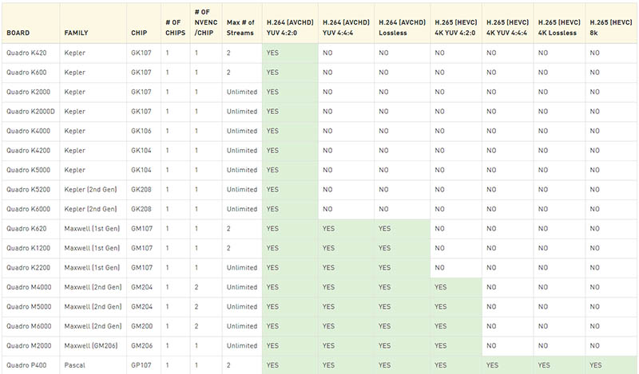Click 'Maxwell (1st Gen)' in Quadro K2200 row

coord(92,268)
